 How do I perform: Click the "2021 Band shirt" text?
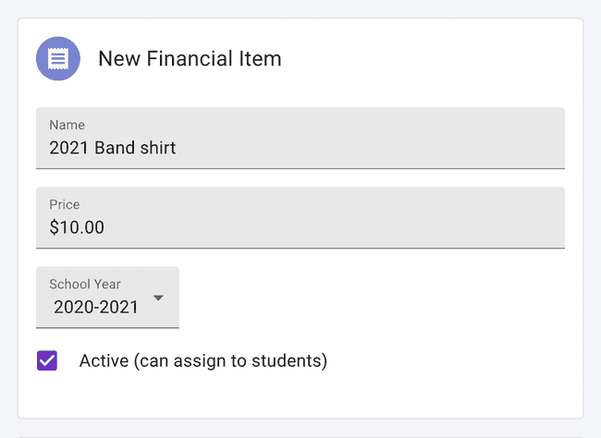(x=113, y=148)
